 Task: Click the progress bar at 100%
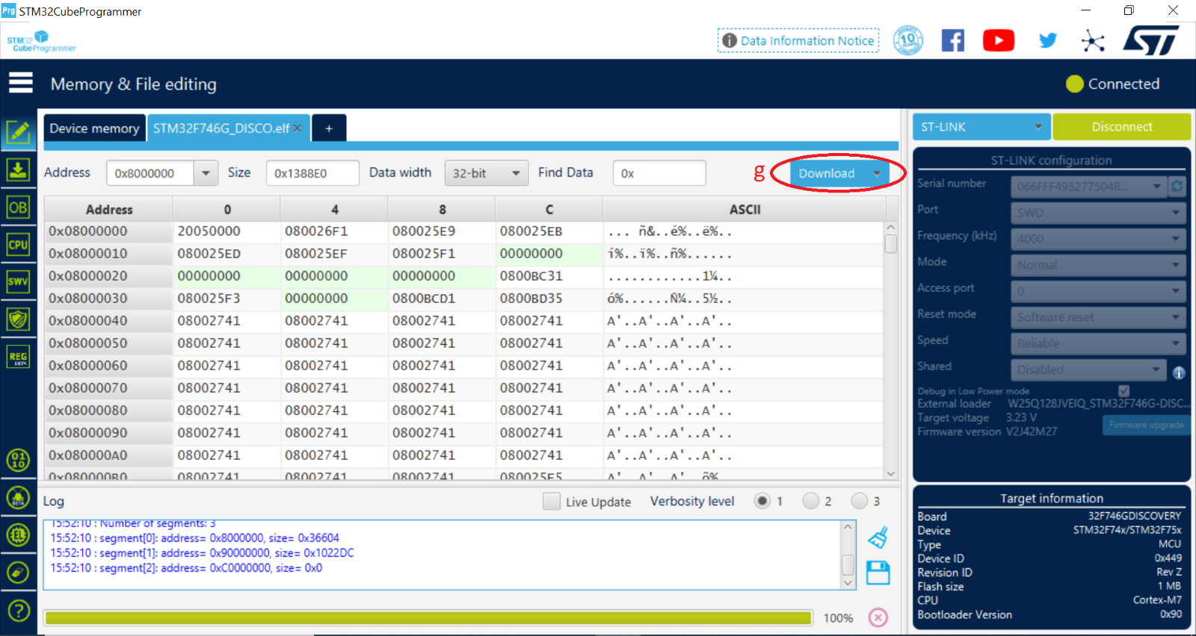click(x=428, y=617)
